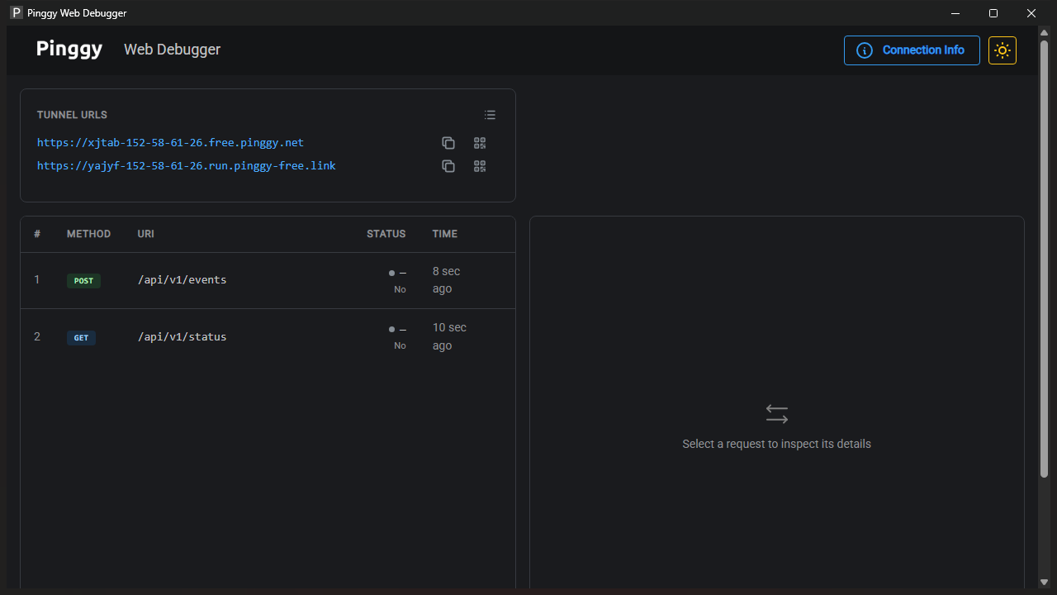Click the Pinggy app icon in title bar

point(17,13)
